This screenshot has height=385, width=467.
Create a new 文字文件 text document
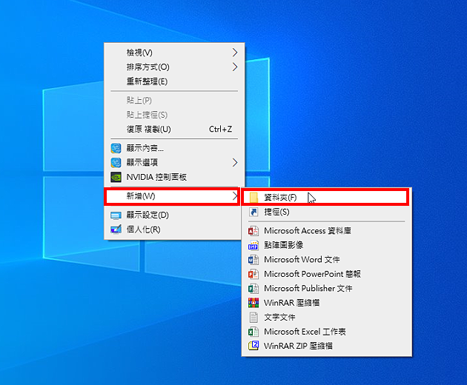327,317
